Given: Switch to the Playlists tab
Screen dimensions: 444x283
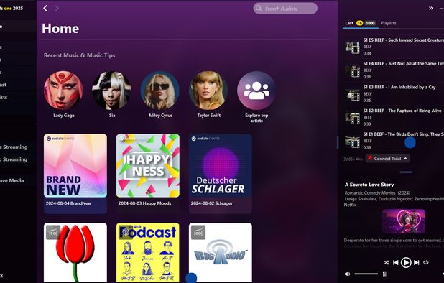Looking at the screenshot, I should (389, 23).
